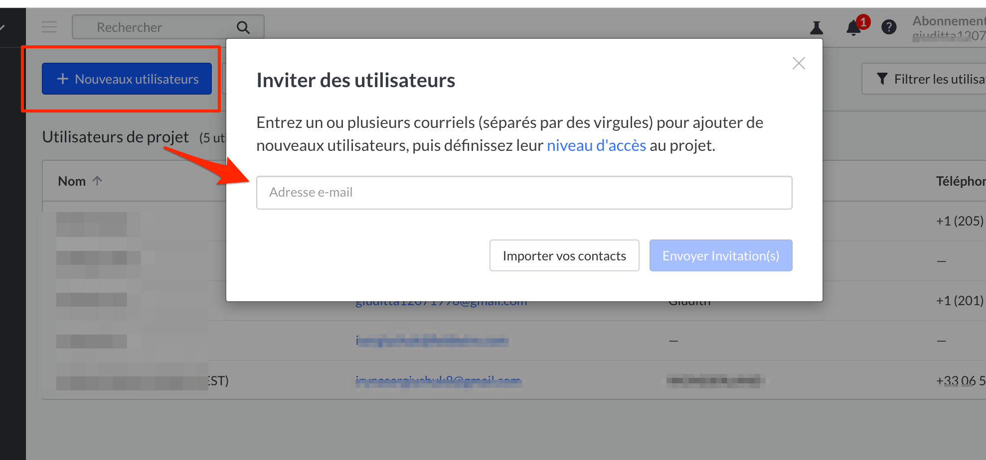This screenshot has height=460, width=986.
Task: Open the help question mark icon
Action: pyautogui.click(x=888, y=27)
